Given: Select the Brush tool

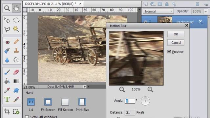Looking at the screenshot, I should [7, 72].
